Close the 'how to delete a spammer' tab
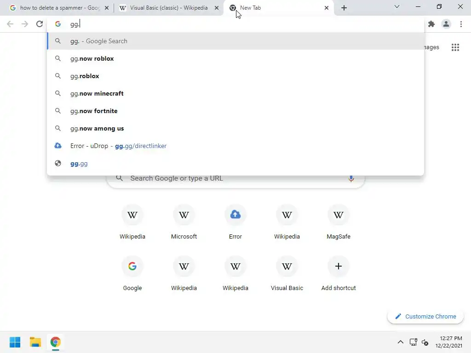The width and height of the screenshot is (471, 353). pyautogui.click(x=106, y=8)
